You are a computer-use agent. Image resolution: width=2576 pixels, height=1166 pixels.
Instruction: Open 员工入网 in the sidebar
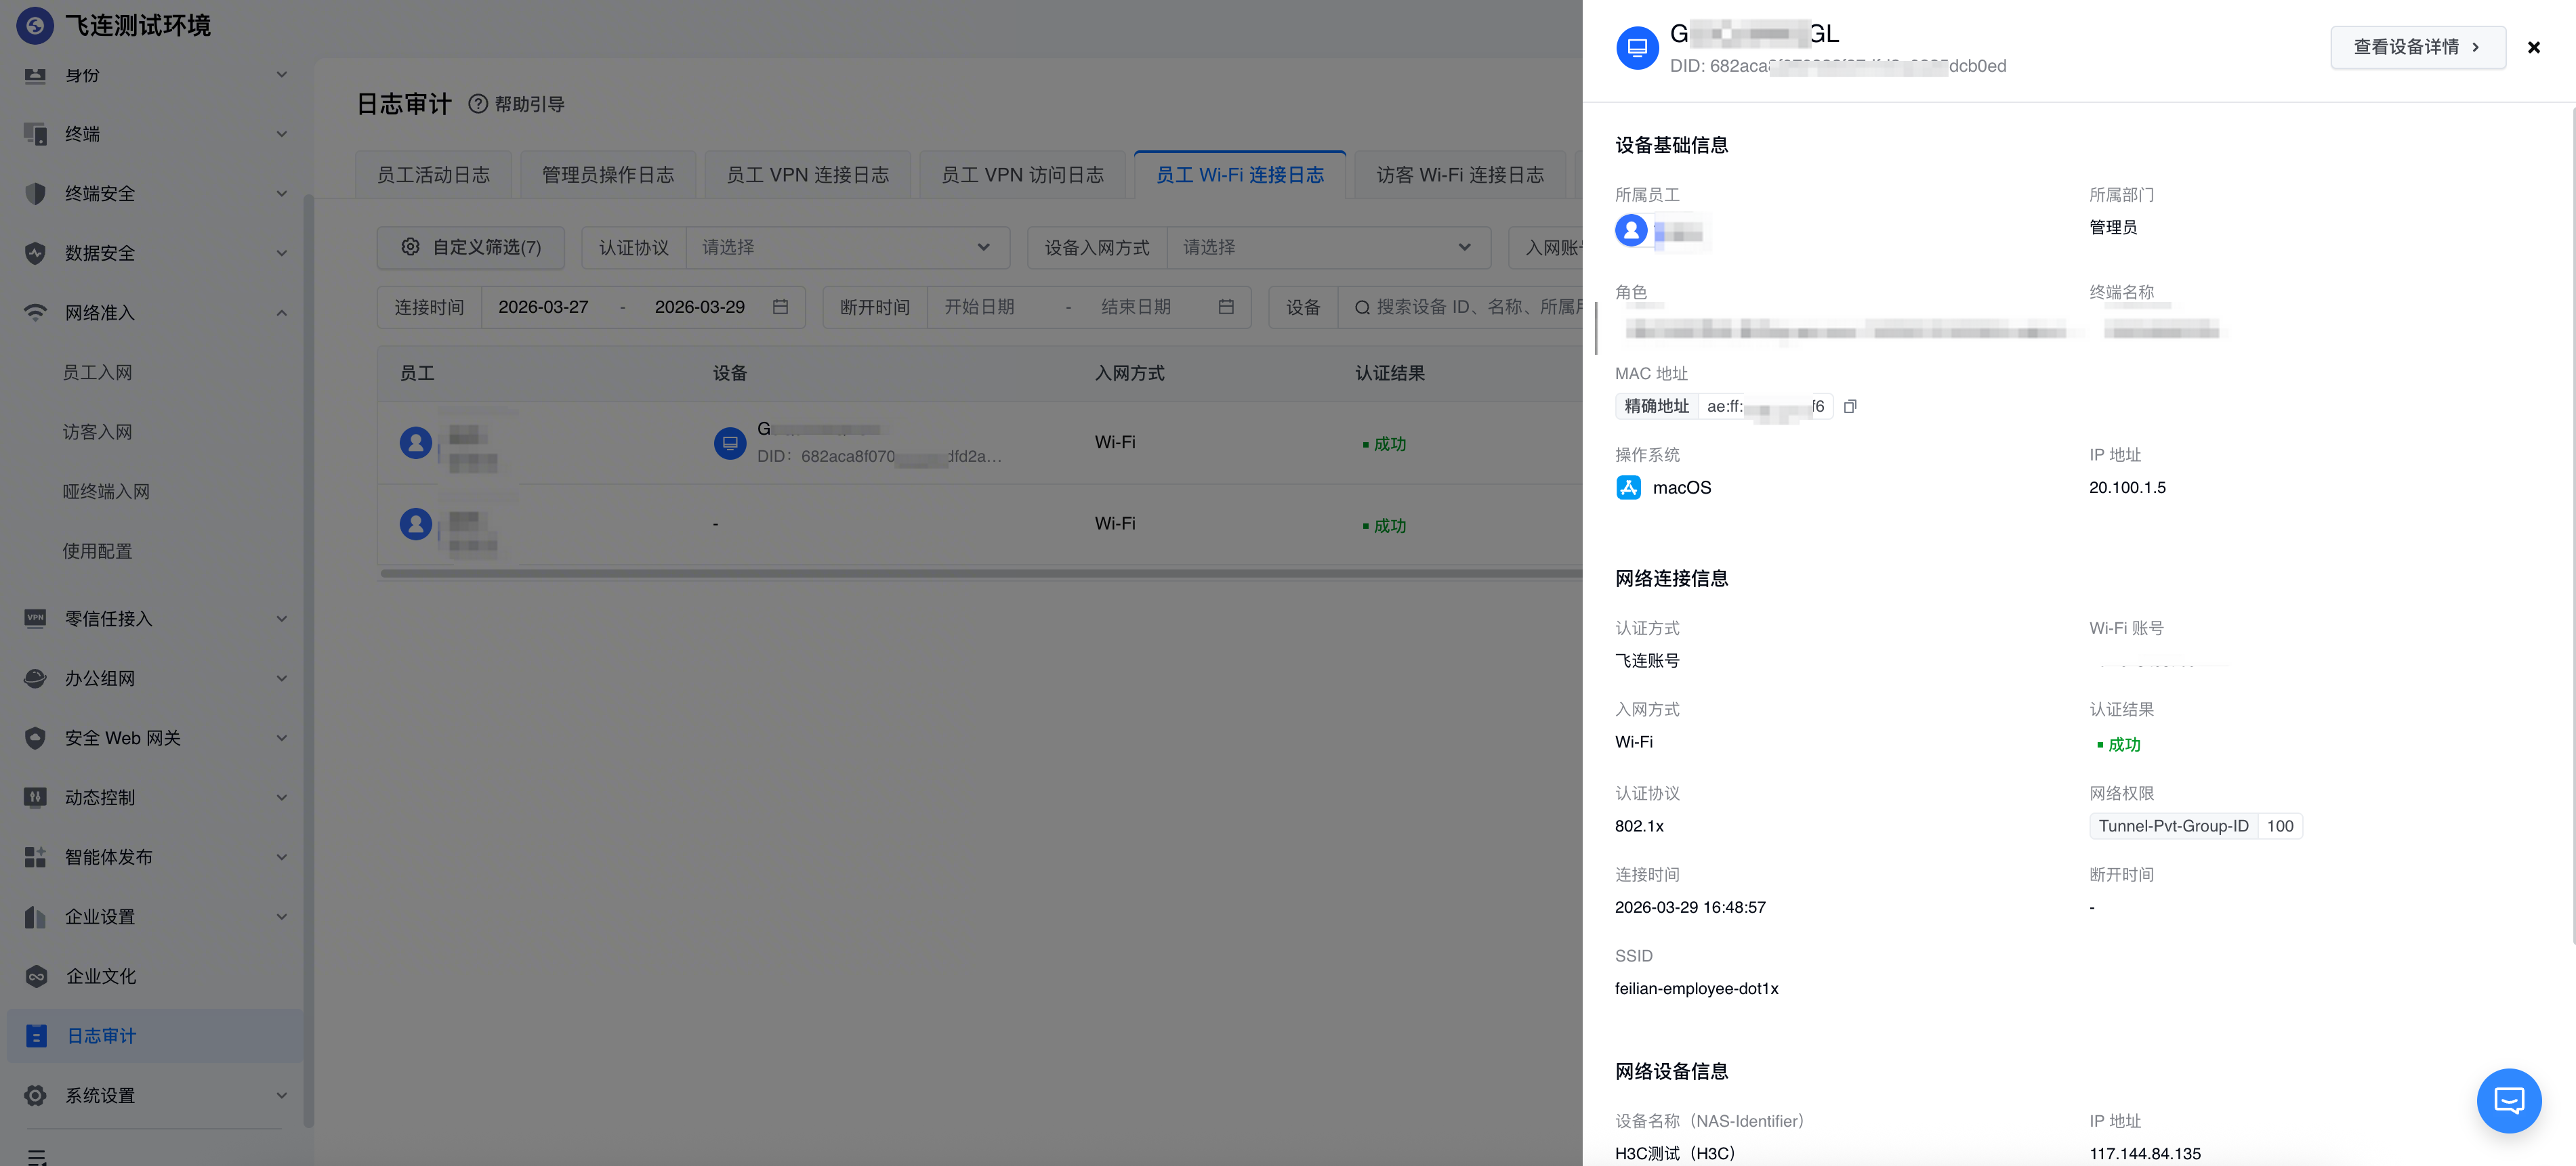tap(97, 372)
